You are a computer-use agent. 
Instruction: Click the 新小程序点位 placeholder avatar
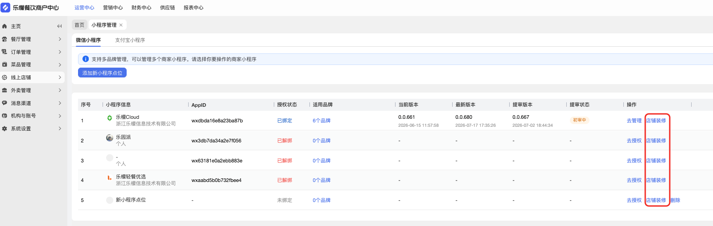pos(110,200)
